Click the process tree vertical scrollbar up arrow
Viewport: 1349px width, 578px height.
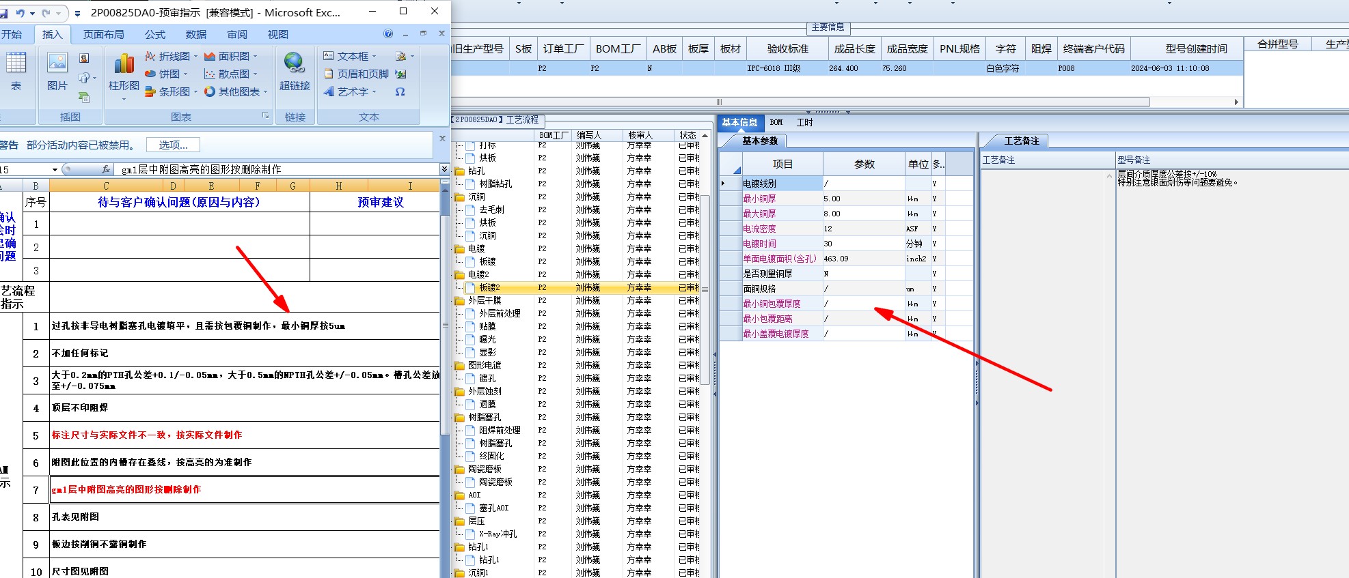(705, 136)
